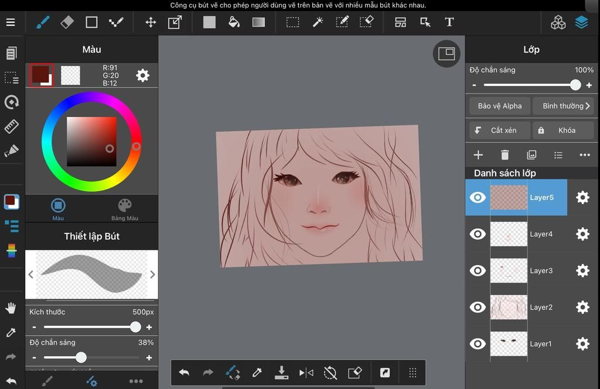Open Layer5 settings gear

pos(582,198)
